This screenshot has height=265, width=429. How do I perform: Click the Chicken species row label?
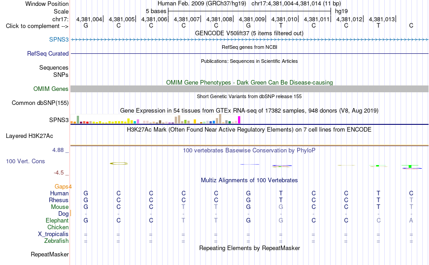coord(58,227)
